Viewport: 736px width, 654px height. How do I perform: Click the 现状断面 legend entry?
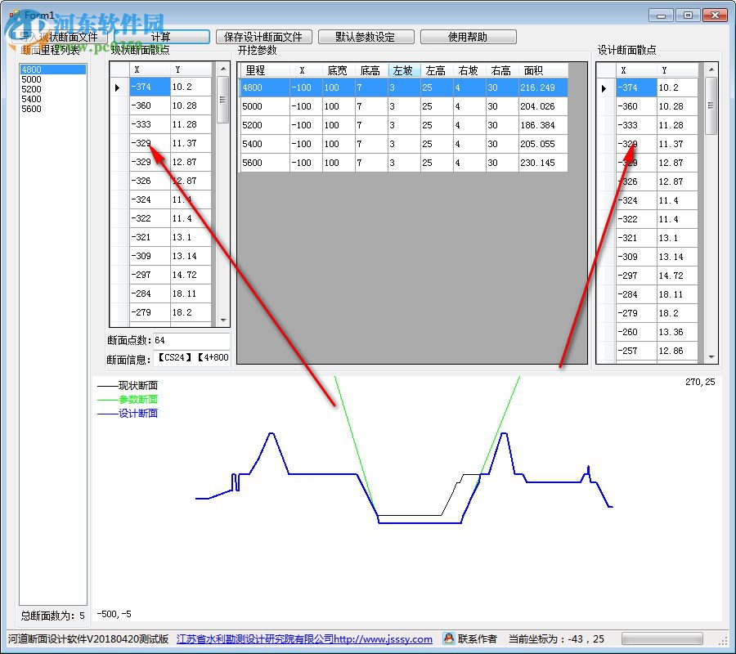[x=128, y=386]
